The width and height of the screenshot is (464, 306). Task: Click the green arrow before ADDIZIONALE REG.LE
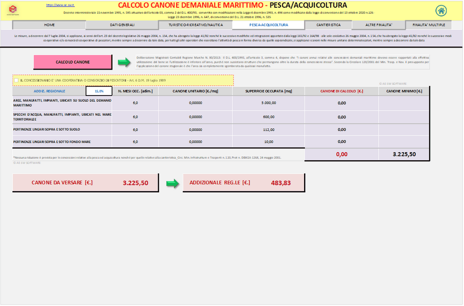tap(172, 183)
